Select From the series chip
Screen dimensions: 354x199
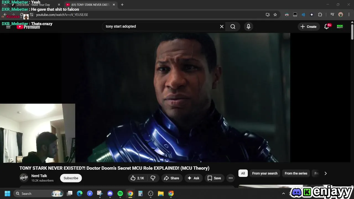click(296, 173)
